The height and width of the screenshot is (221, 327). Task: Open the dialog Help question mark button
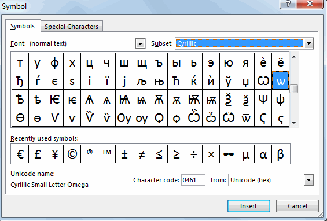click(288, 3)
